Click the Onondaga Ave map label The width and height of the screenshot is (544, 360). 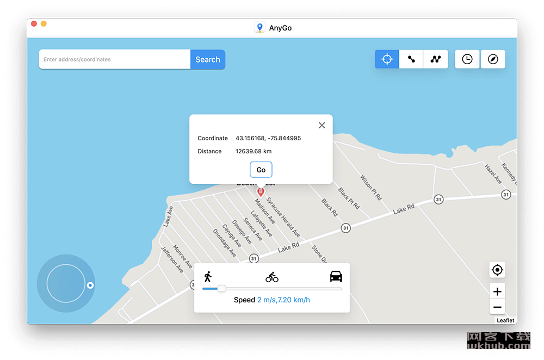coord(225,243)
